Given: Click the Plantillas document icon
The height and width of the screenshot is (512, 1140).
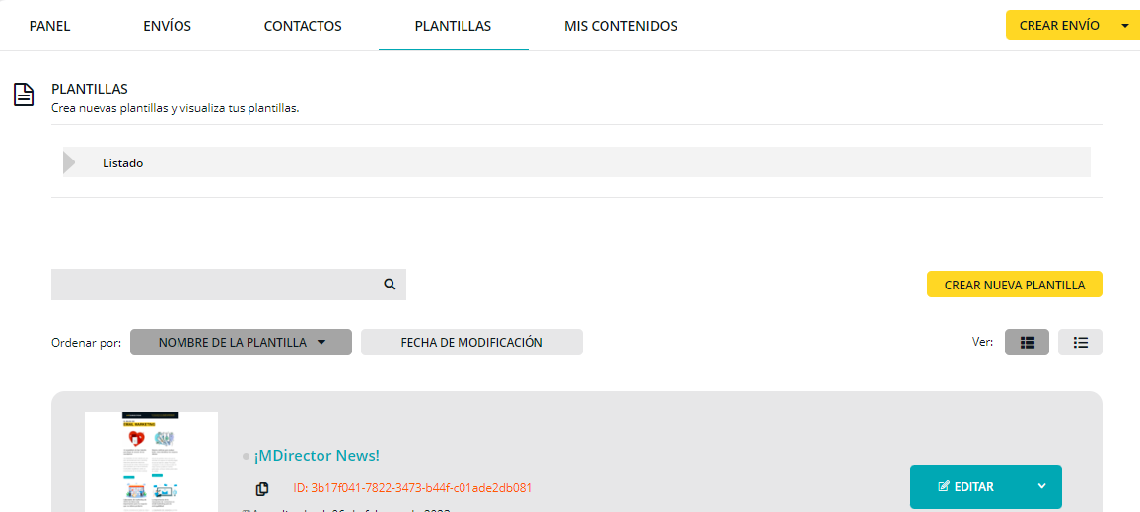Looking at the screenshot, I should point(24,95).
